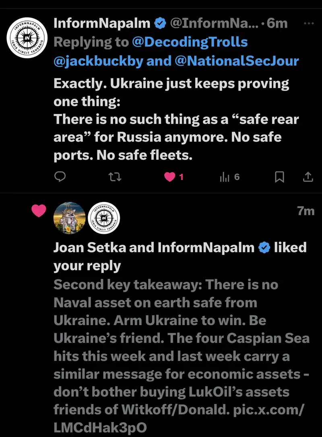Image resolution: width=322 pixels, height=437 pixels.
Task: View tweet analytics bar chart icon
Action: [x=225, y=177]
